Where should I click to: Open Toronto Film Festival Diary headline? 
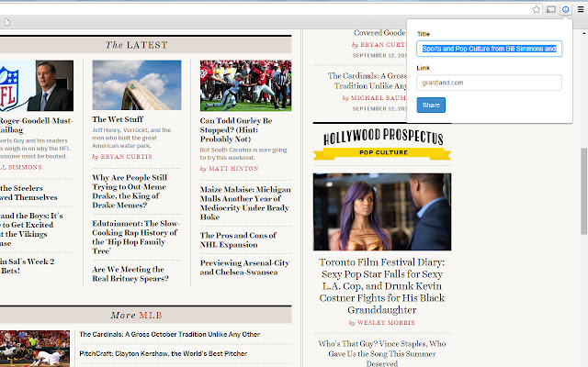[382, 285]
